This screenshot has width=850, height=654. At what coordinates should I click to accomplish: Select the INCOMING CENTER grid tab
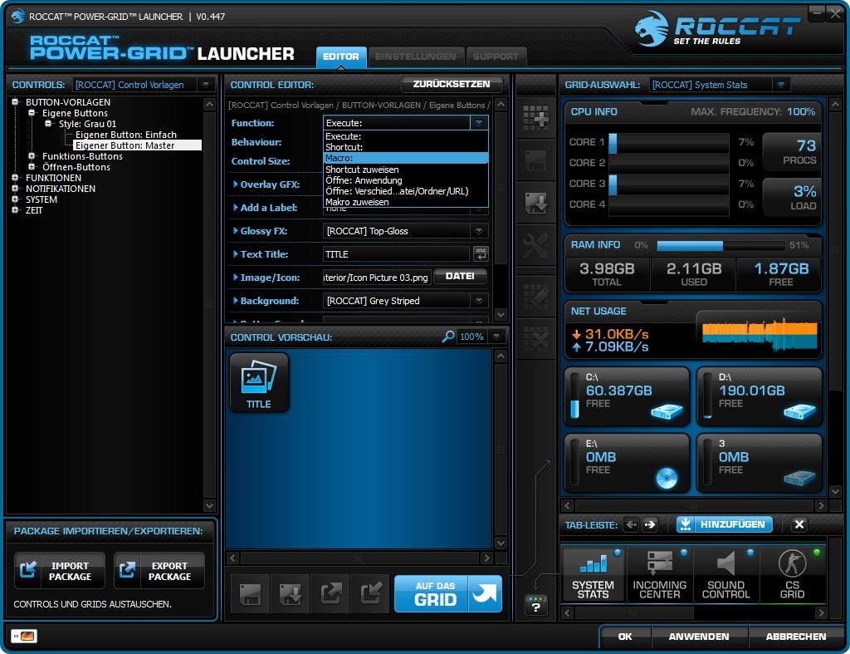[660, 575]
